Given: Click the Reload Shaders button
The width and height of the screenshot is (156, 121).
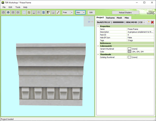Looking at the screenshot, I should tap(125, 13).
